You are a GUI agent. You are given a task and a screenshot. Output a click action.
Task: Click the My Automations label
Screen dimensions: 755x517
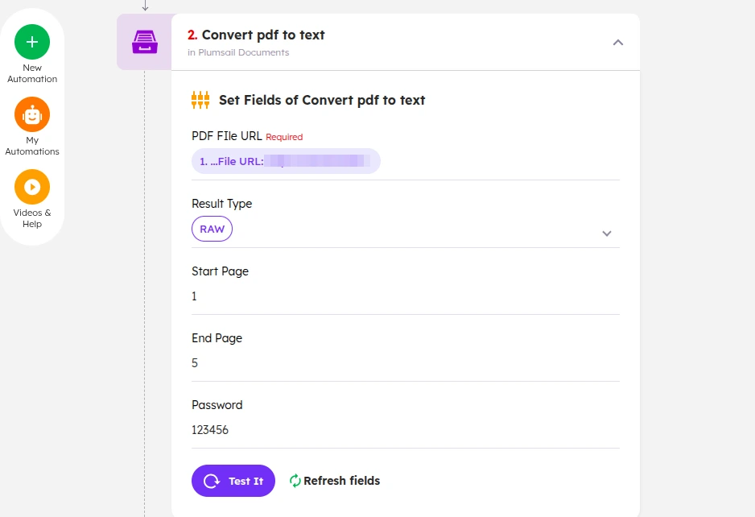pyautogui.click(x=32, y=146)
